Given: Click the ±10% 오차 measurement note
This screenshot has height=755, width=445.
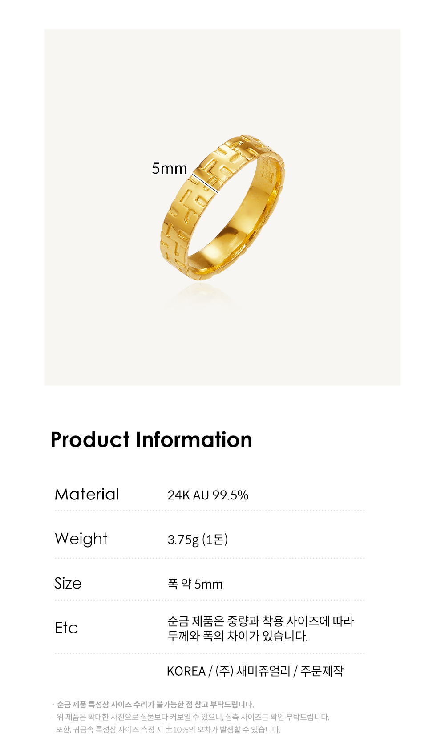Looking at the screenshot, I should click(x=168, y=730).
